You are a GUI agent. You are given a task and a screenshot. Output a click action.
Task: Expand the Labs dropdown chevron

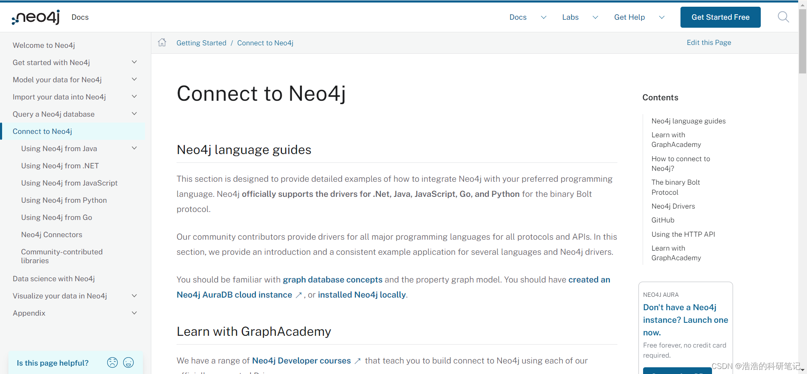click(x=595, y=17)
